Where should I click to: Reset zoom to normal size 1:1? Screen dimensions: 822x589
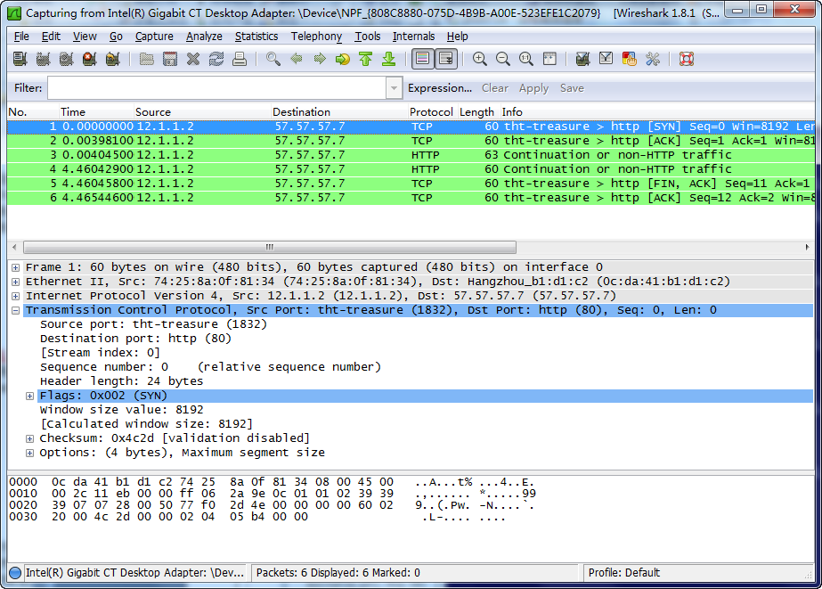(525, 59)
